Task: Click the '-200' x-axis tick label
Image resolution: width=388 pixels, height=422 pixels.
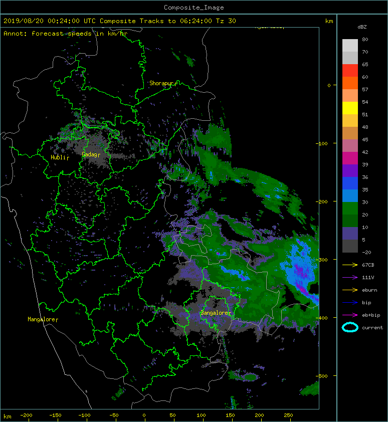Action: tap(26, 415)
